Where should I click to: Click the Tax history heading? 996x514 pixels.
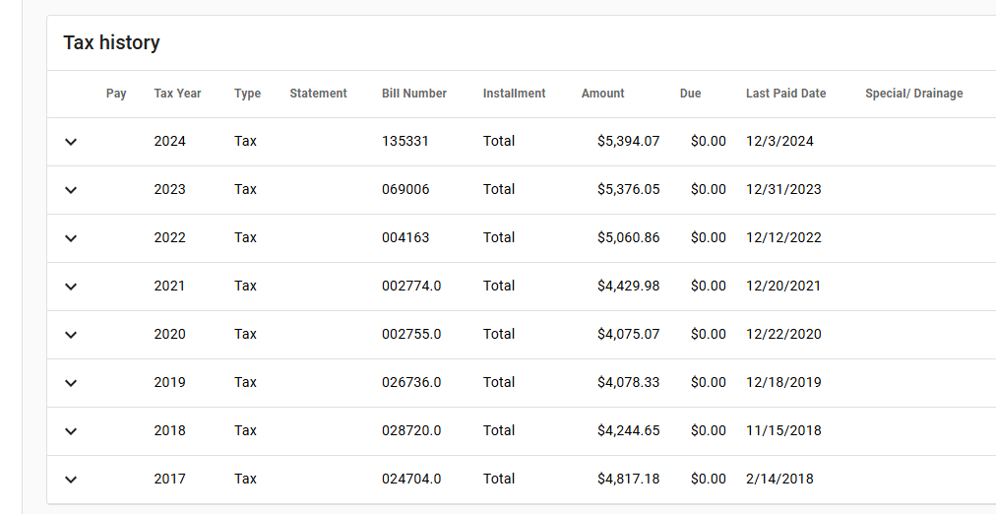(111, 42)
